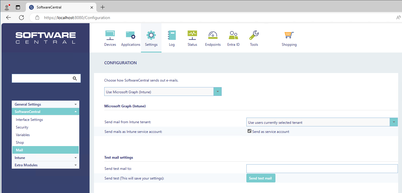Open the Status monitor icon
Image resolution: width=402 pixels, height=193 pixels.
(192, 35)
